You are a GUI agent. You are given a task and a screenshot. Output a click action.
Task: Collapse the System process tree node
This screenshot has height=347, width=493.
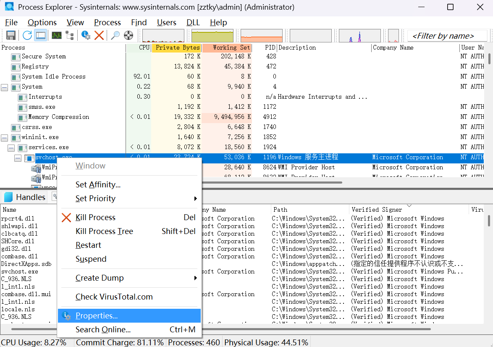pyautogui.click(x=4, y=87)
